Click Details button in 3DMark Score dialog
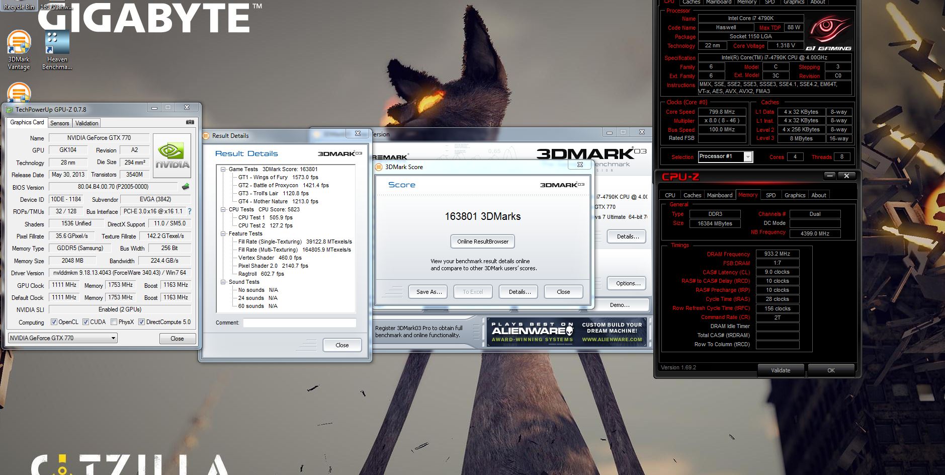This screenshot has width=945, height=475. 520,292
